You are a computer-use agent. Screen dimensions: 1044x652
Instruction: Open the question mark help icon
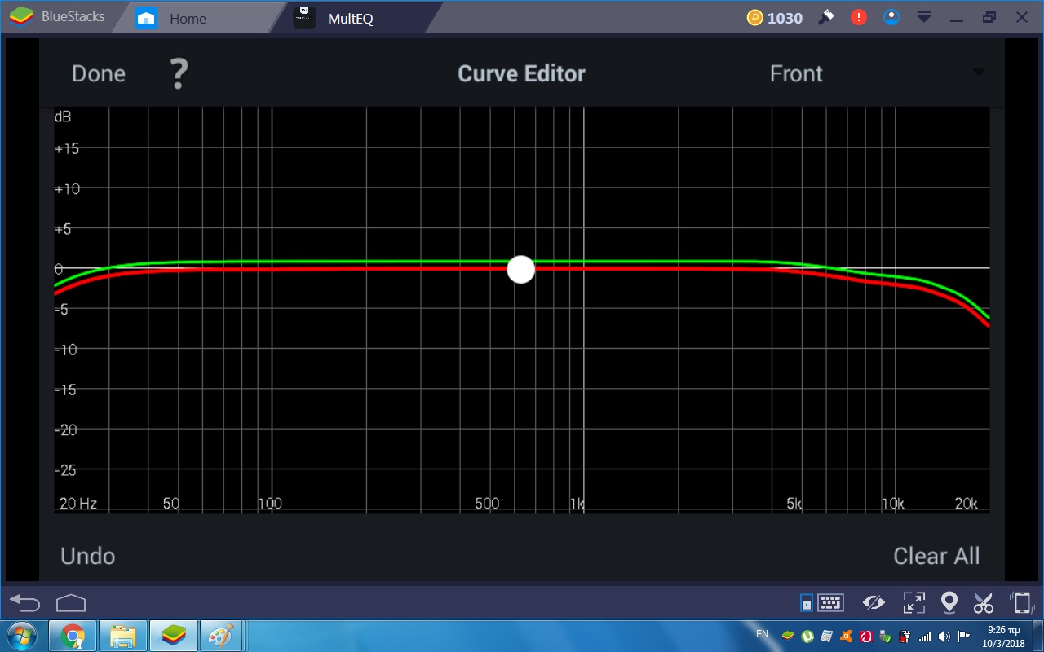point(179,74)
